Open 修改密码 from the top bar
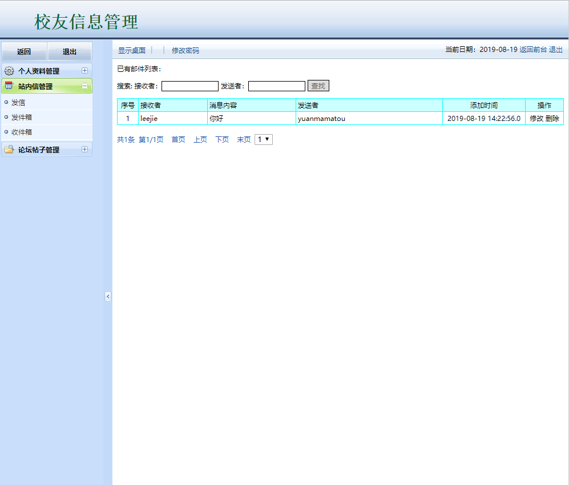The image size is (569, 485). [184, 50]
